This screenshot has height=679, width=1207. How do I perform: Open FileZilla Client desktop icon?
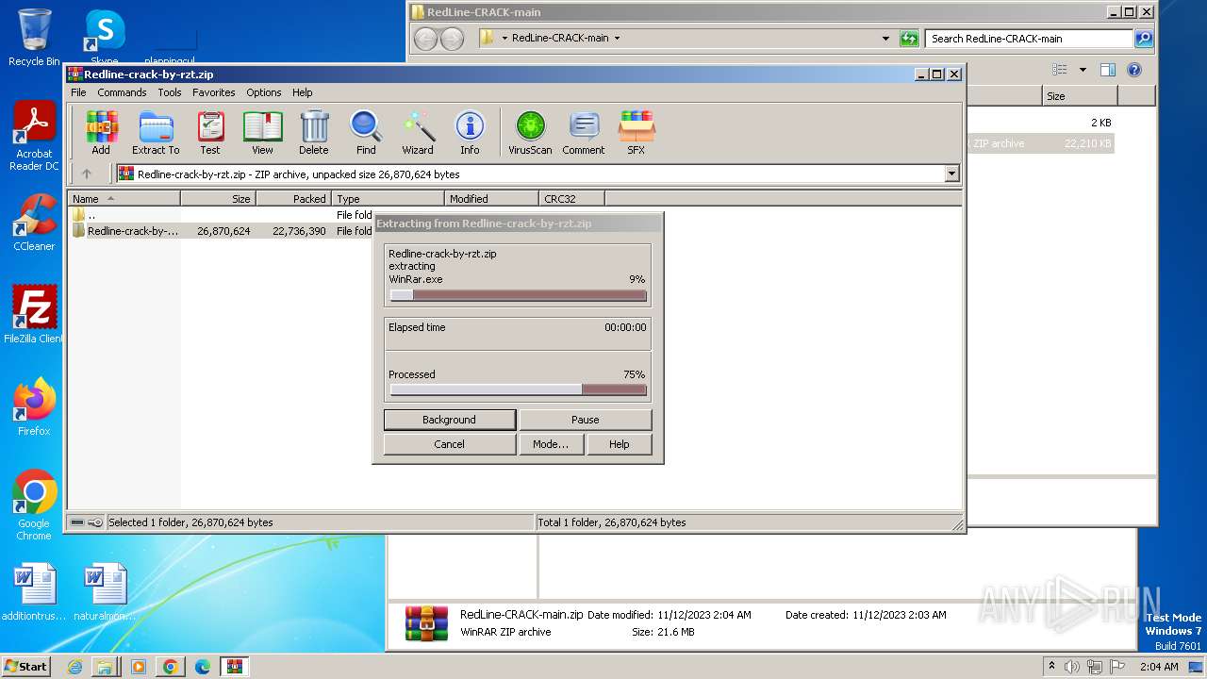[x=34, y=315]
